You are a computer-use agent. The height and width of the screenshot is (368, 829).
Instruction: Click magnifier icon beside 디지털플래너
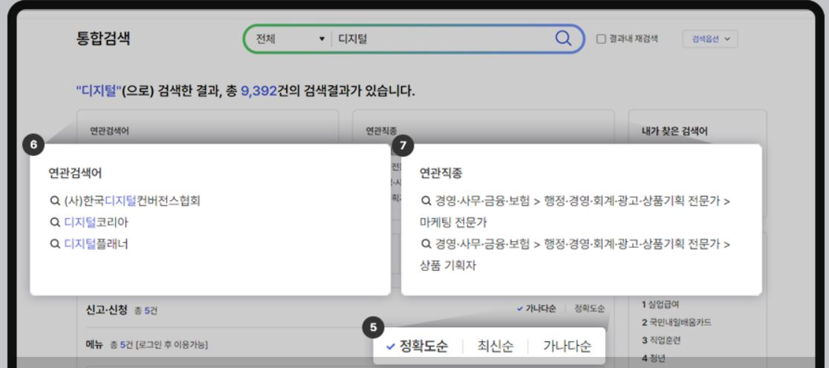coord(55,244)
